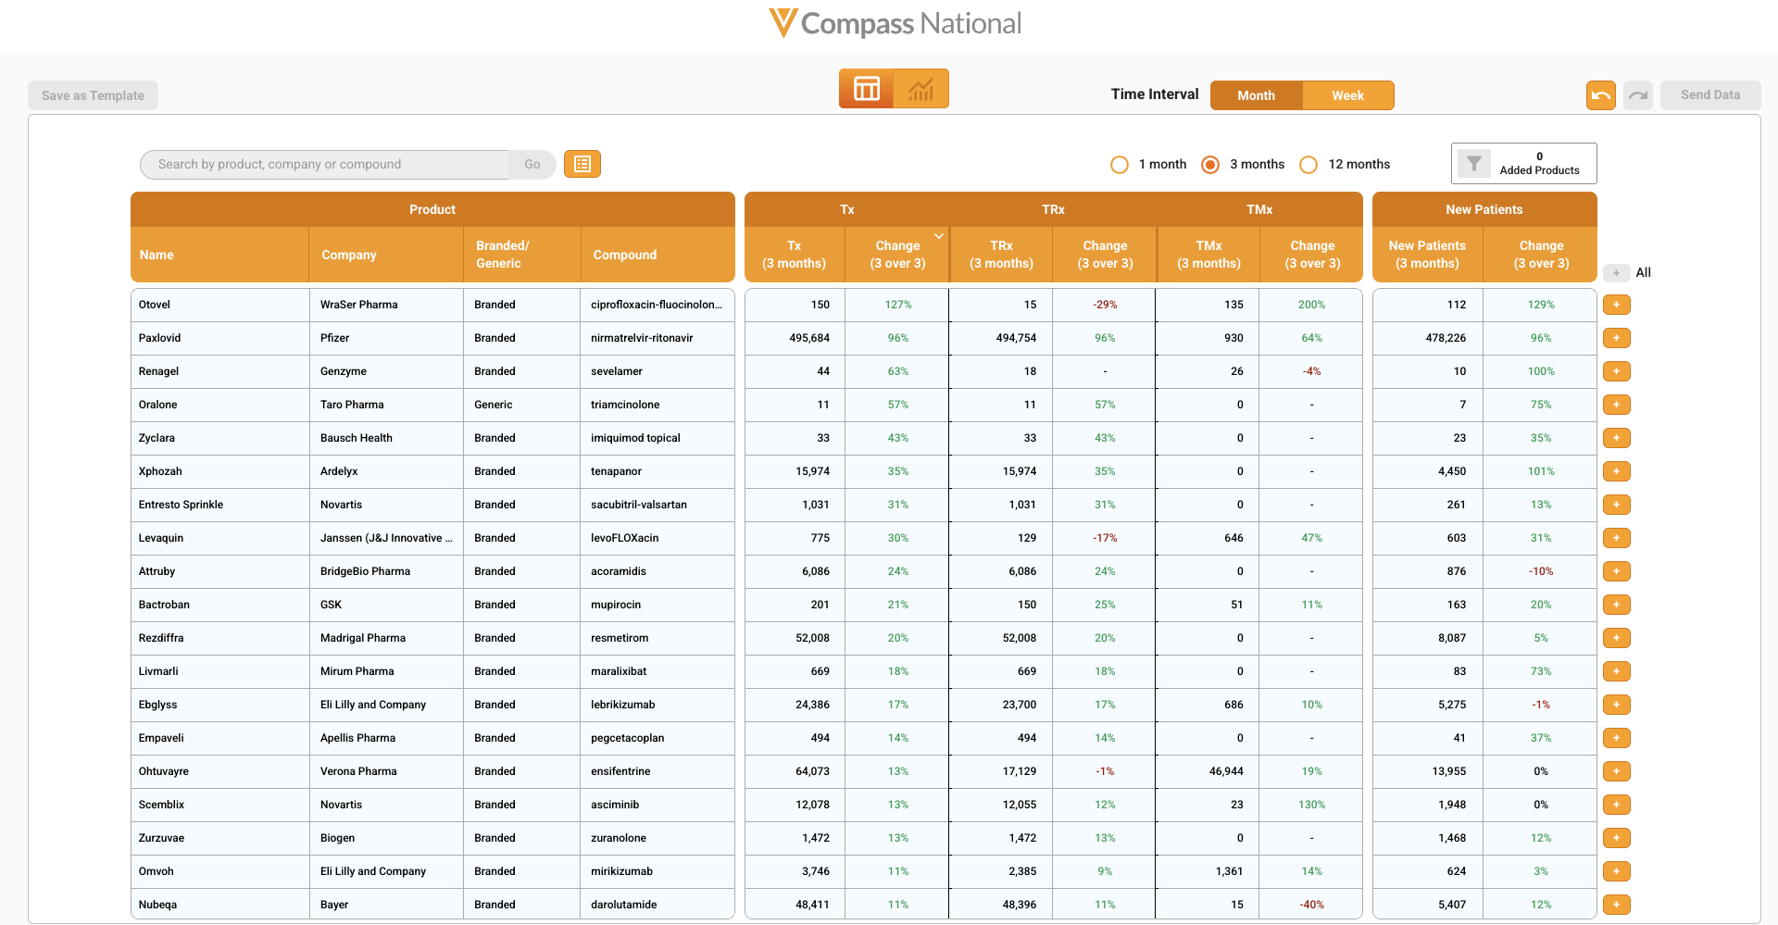Sort by TRx (3 months) column header
The image size is (1778, 925).
coord(1001,255)
